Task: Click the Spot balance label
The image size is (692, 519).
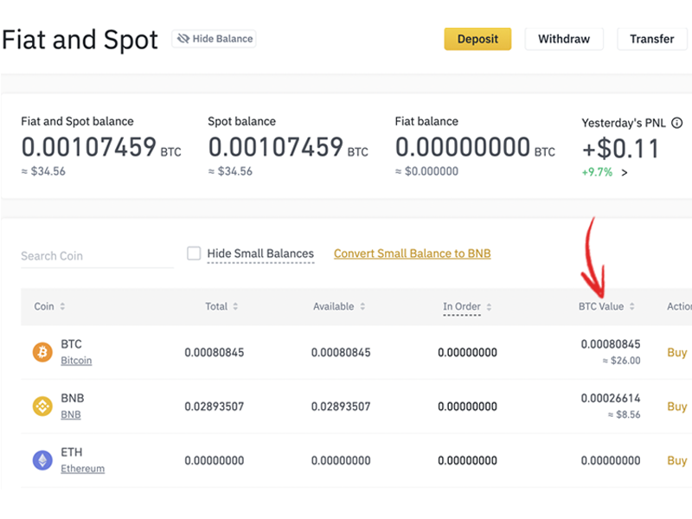Action: coord(242,121)
